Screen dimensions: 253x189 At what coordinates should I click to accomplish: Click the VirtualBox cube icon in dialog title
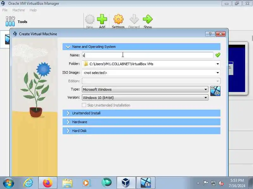pos(15,34)
